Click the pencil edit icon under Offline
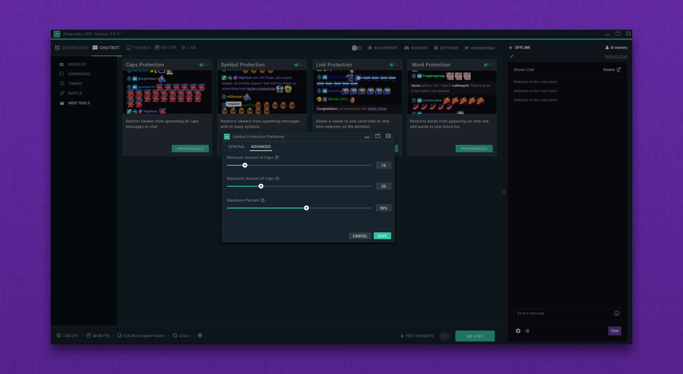The height and width of the screenshot is (374, 683). (x=512, y=56)
